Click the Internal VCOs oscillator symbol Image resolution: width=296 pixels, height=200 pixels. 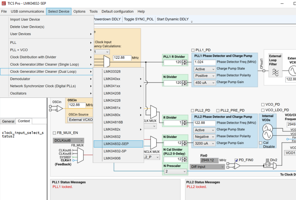[x=267, y=131]
